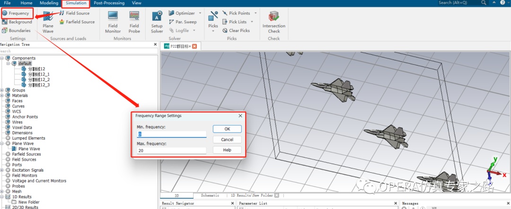Click the search magnifier icon in title bar
The width and height of the screenshot is (511, 209).
point(484,3)
